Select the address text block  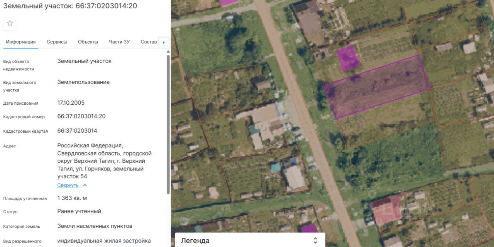(105, 161)
